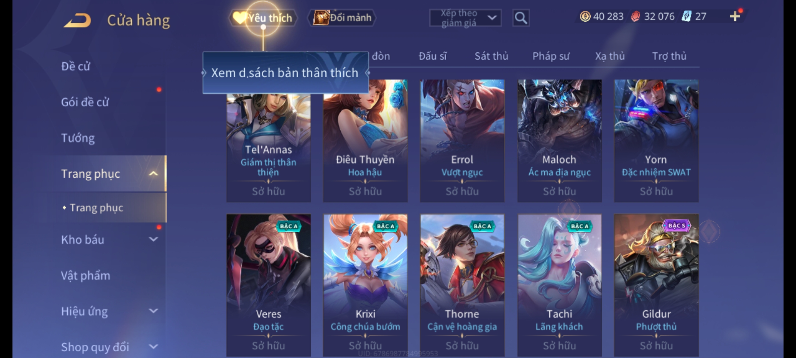796x358 pixels.
Task: Expand the Hiệu ứng sidebar section
Action: point(153,311)
